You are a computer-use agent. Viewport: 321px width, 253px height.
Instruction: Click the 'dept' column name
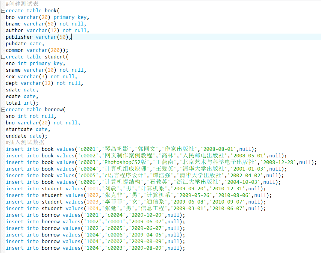tap(12, 83)
